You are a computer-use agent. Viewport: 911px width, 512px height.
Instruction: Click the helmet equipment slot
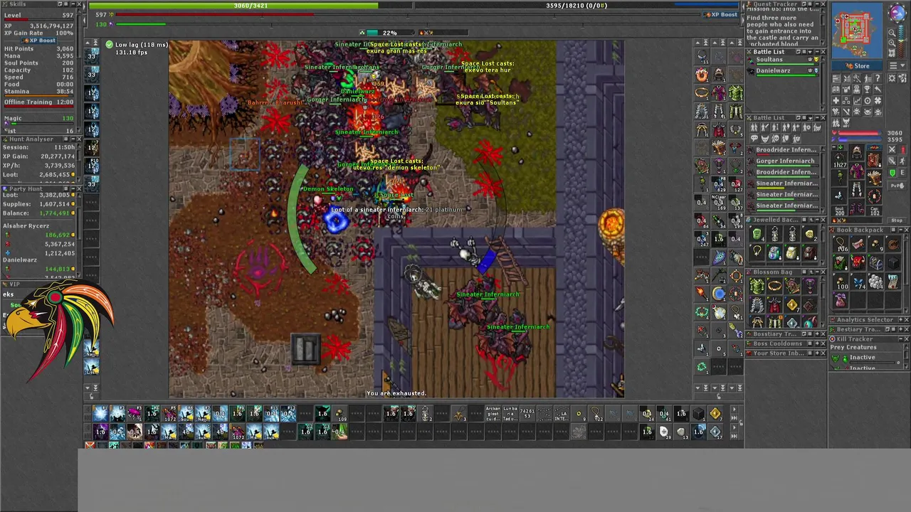point(857,152)
